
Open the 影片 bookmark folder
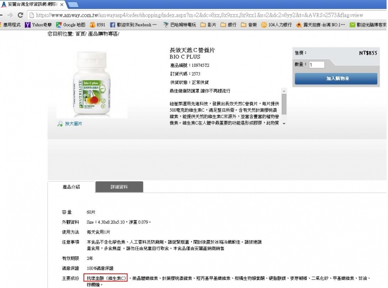[x=208, y=25]
